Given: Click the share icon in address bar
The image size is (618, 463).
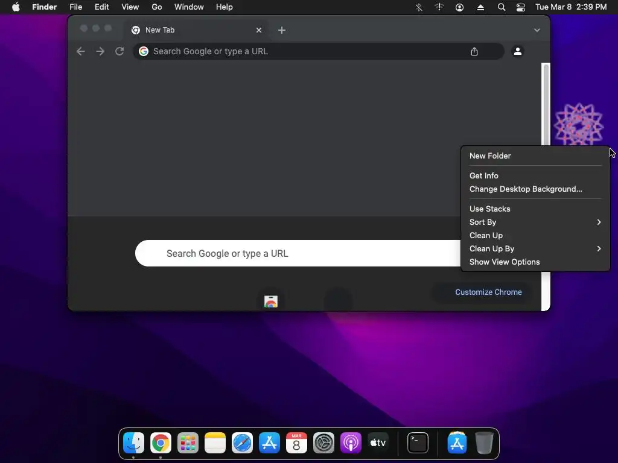Looking at the screenshot, I should point(474,52).
